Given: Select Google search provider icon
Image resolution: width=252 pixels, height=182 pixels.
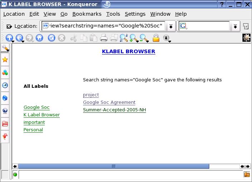Looking at the screenshot, I should (x=183, y=26).
